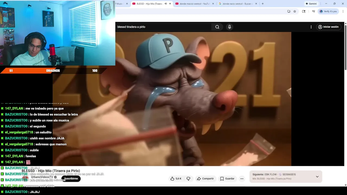This screenshot has width=347, height=195.
Task: Click the install app icon in address bar
Action: tap(289, 11)
